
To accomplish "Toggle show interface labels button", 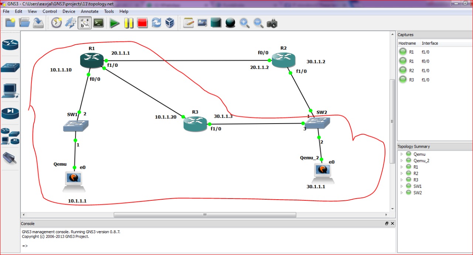I will point(85,23).
